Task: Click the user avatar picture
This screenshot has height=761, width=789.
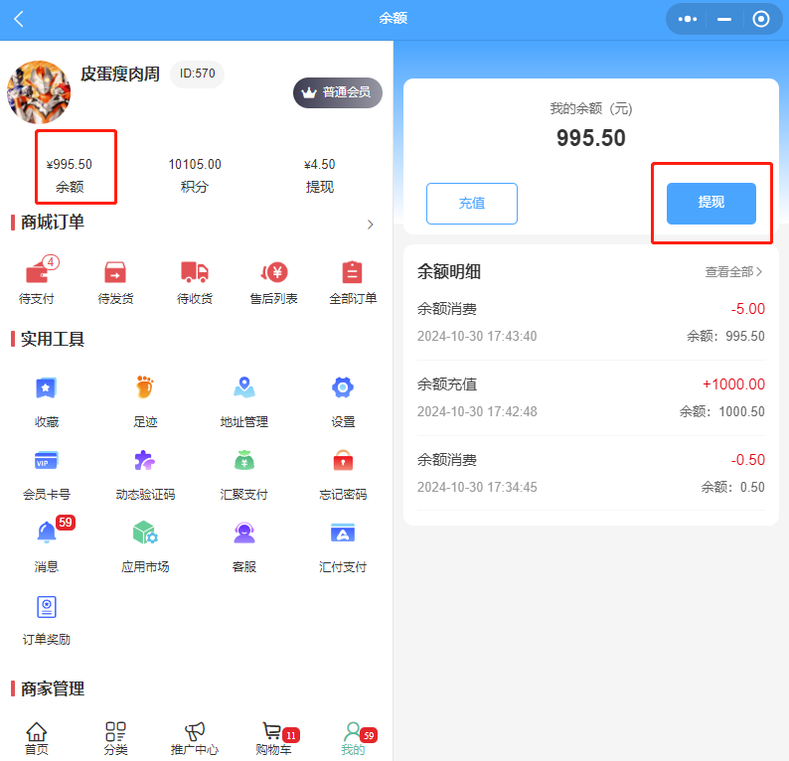Action: pos(39,92)
